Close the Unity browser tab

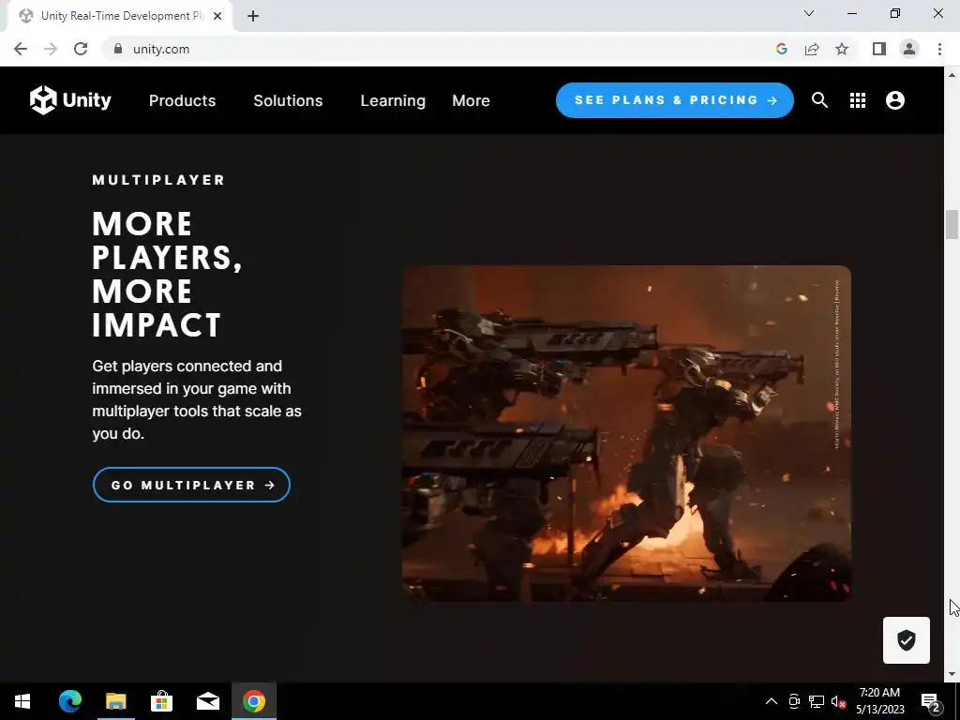[x=217, y=16]
